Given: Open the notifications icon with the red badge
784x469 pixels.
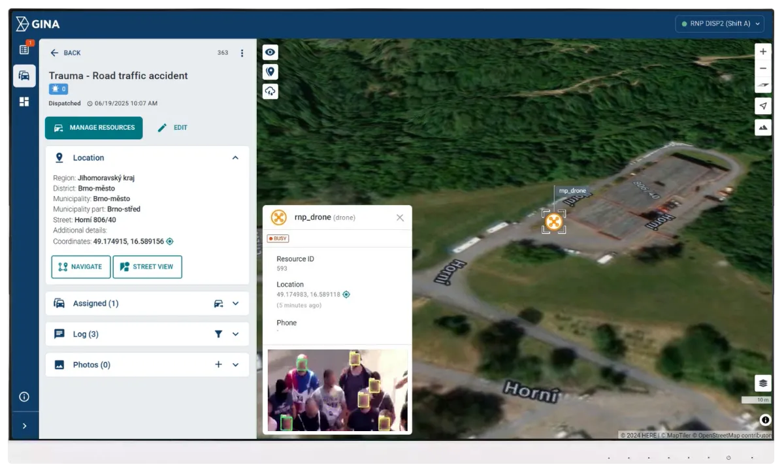Looking at the screenshot, I should point(24,49).
